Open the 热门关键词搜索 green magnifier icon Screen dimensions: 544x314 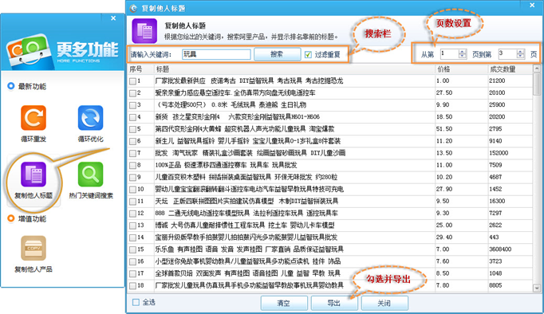tap(90, 175)
